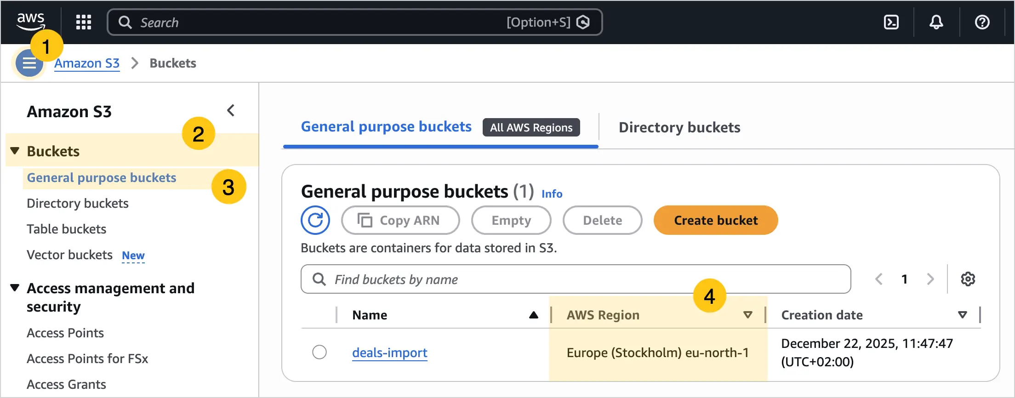Collapse the Amazon S3 side navigation

(231, 110)
